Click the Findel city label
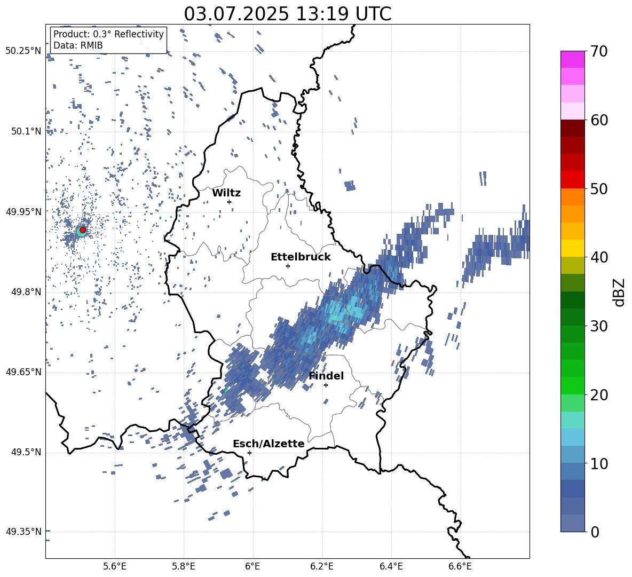Screen dimensions: 632x577 326,376
